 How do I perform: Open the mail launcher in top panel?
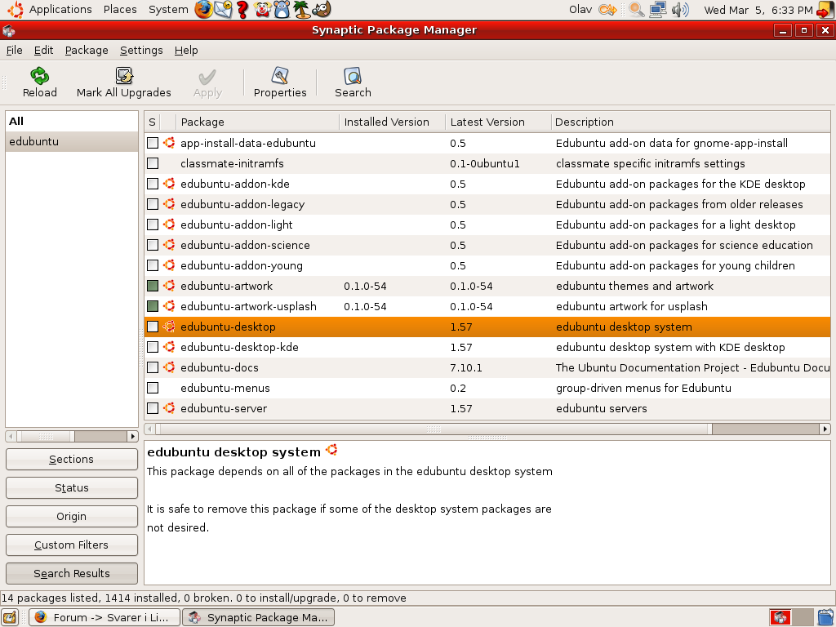(x=224, y=10)
